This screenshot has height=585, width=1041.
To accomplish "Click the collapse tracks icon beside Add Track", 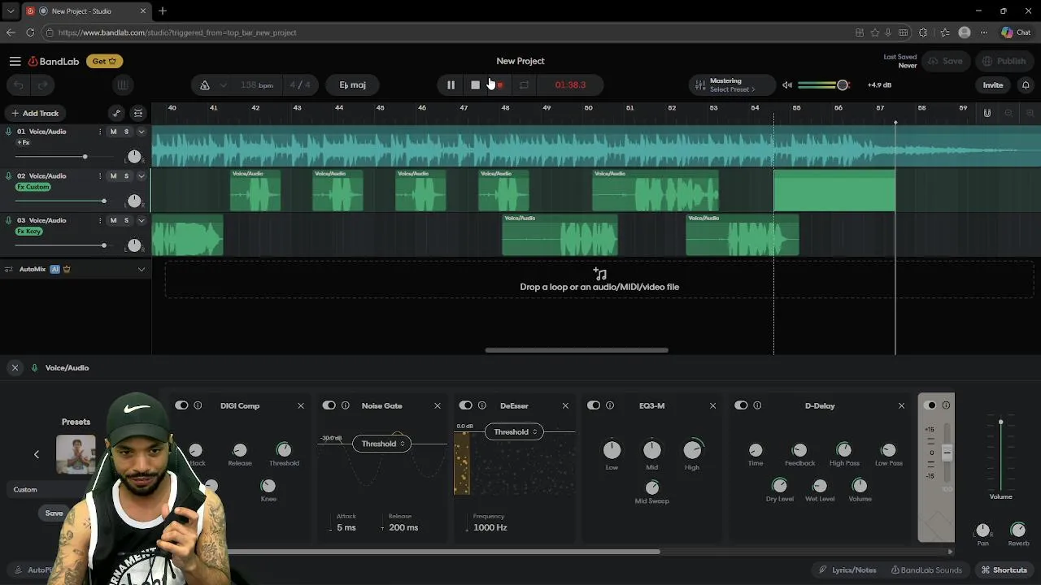I will [x=138, y=113].
